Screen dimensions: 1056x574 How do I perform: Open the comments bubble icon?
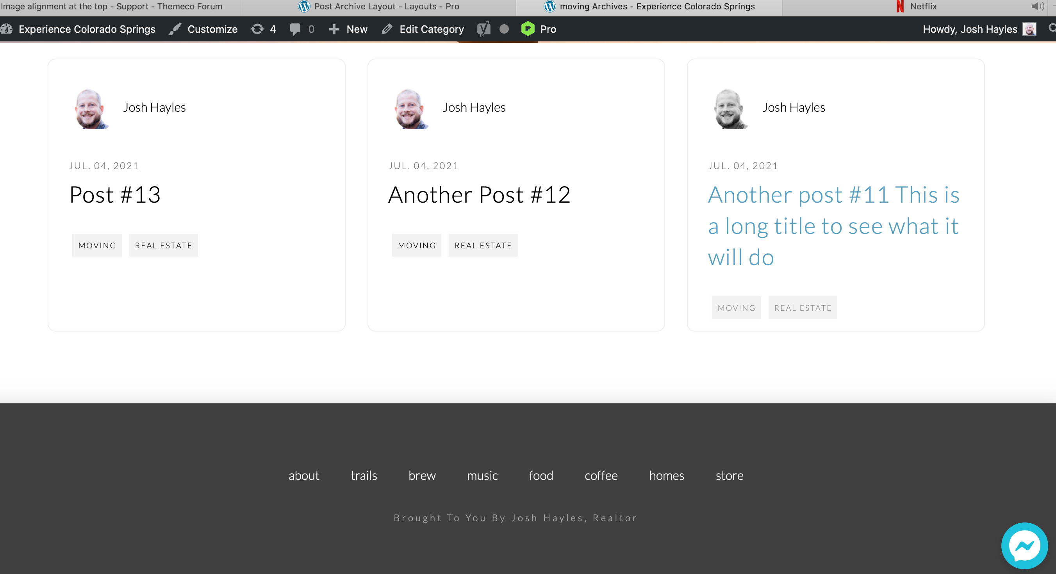coord(295,29)
